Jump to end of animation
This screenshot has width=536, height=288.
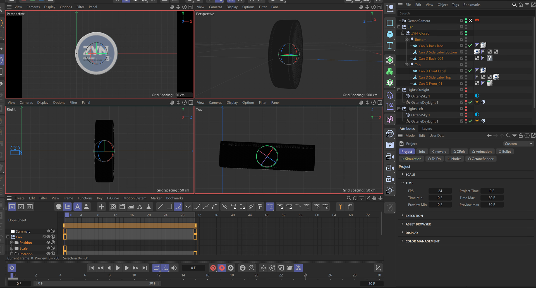(x=144, y=268)
